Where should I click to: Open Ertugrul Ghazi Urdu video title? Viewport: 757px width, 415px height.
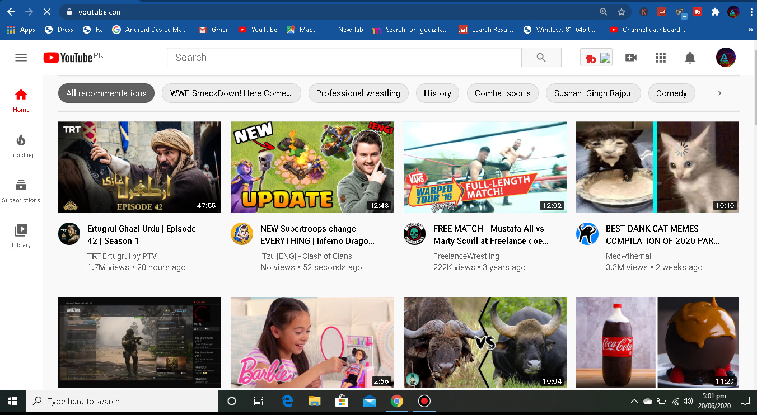pyautogui.click(x=142, y=235)
